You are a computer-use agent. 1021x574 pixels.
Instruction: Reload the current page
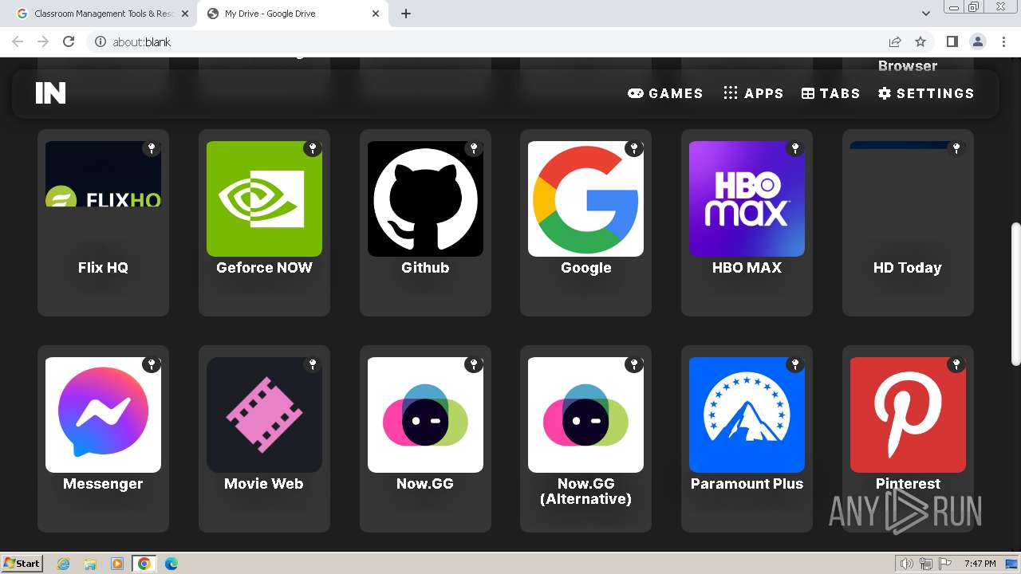69,41
